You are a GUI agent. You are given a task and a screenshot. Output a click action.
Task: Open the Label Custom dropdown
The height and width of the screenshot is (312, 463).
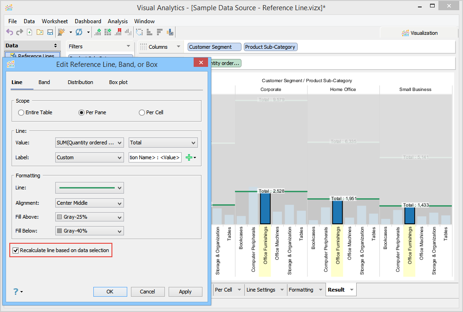[x=89, y=157]
